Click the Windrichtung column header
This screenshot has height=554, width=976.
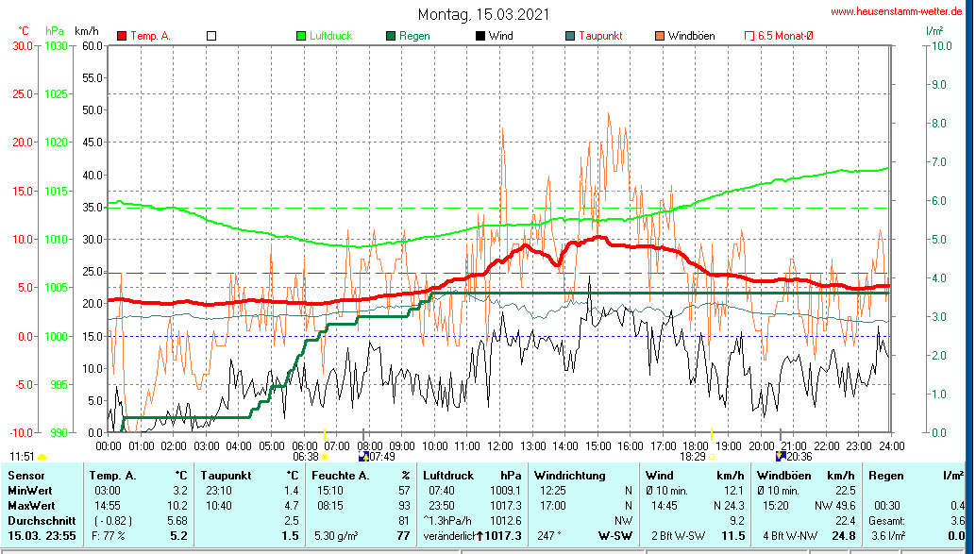pos(569,476)
